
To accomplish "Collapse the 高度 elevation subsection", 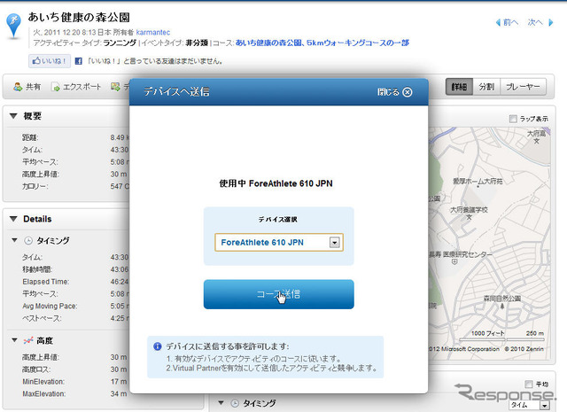I will coord(14,340).
